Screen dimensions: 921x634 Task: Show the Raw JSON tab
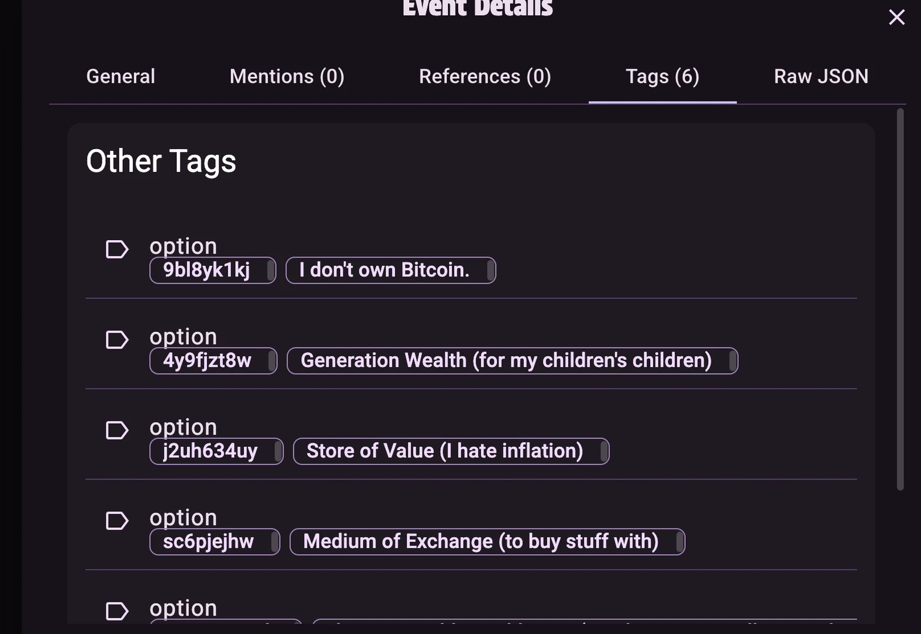point(820,76)
